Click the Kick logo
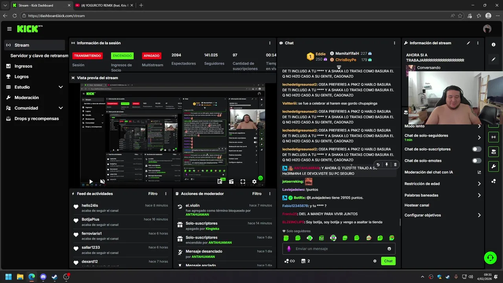503x283 pixels. [29, 29]
